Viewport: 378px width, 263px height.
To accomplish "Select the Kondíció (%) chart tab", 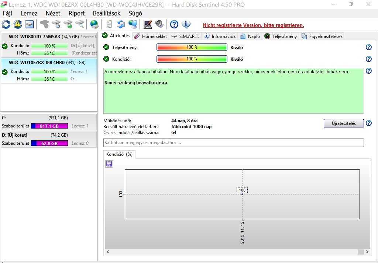I will [119, 154].
